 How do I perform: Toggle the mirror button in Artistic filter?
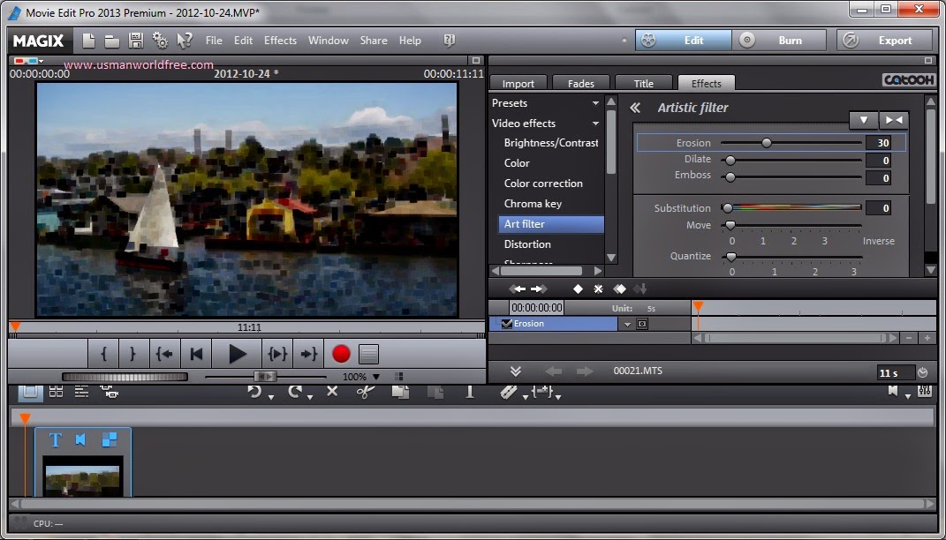pos(894,120)
